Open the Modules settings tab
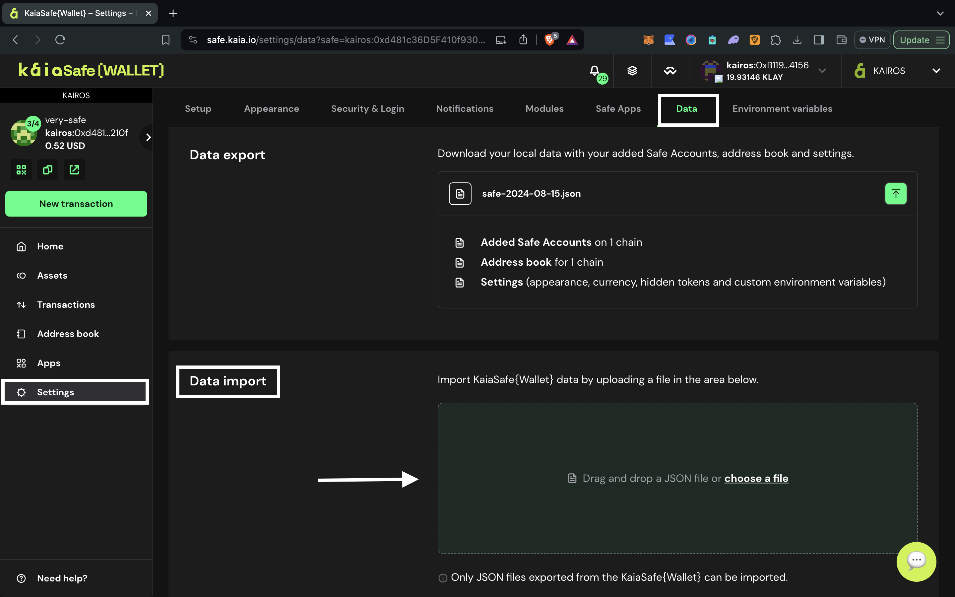 click(x=544, y=108)
